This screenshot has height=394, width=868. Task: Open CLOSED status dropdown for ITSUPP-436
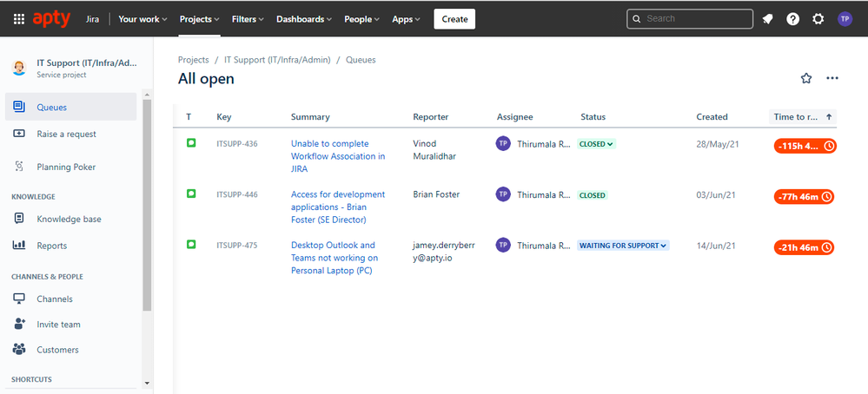596,144
